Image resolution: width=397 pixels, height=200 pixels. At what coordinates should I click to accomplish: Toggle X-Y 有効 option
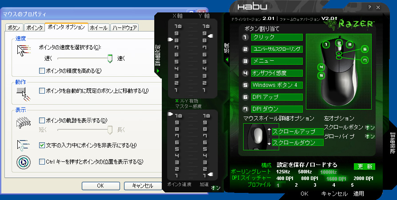(187, 101)
